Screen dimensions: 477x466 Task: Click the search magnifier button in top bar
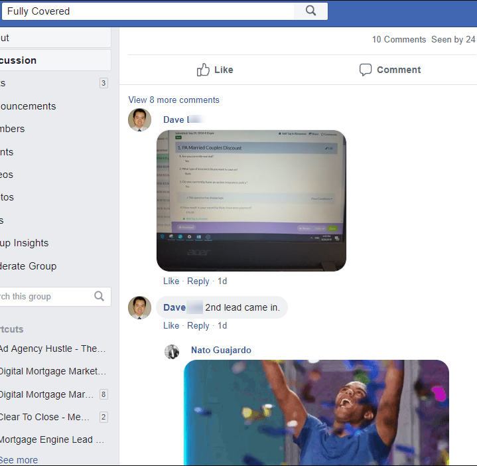click(x=310, y=11)
